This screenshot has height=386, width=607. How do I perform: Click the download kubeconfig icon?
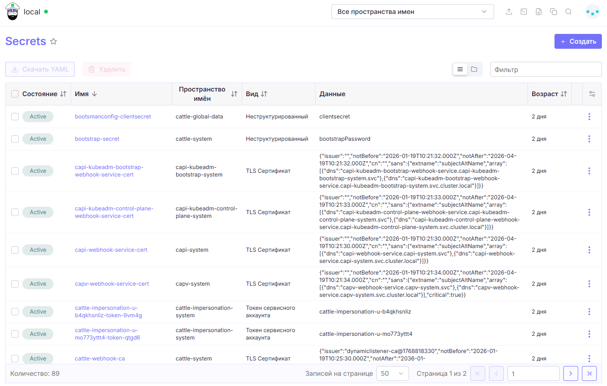coord(539,12)
